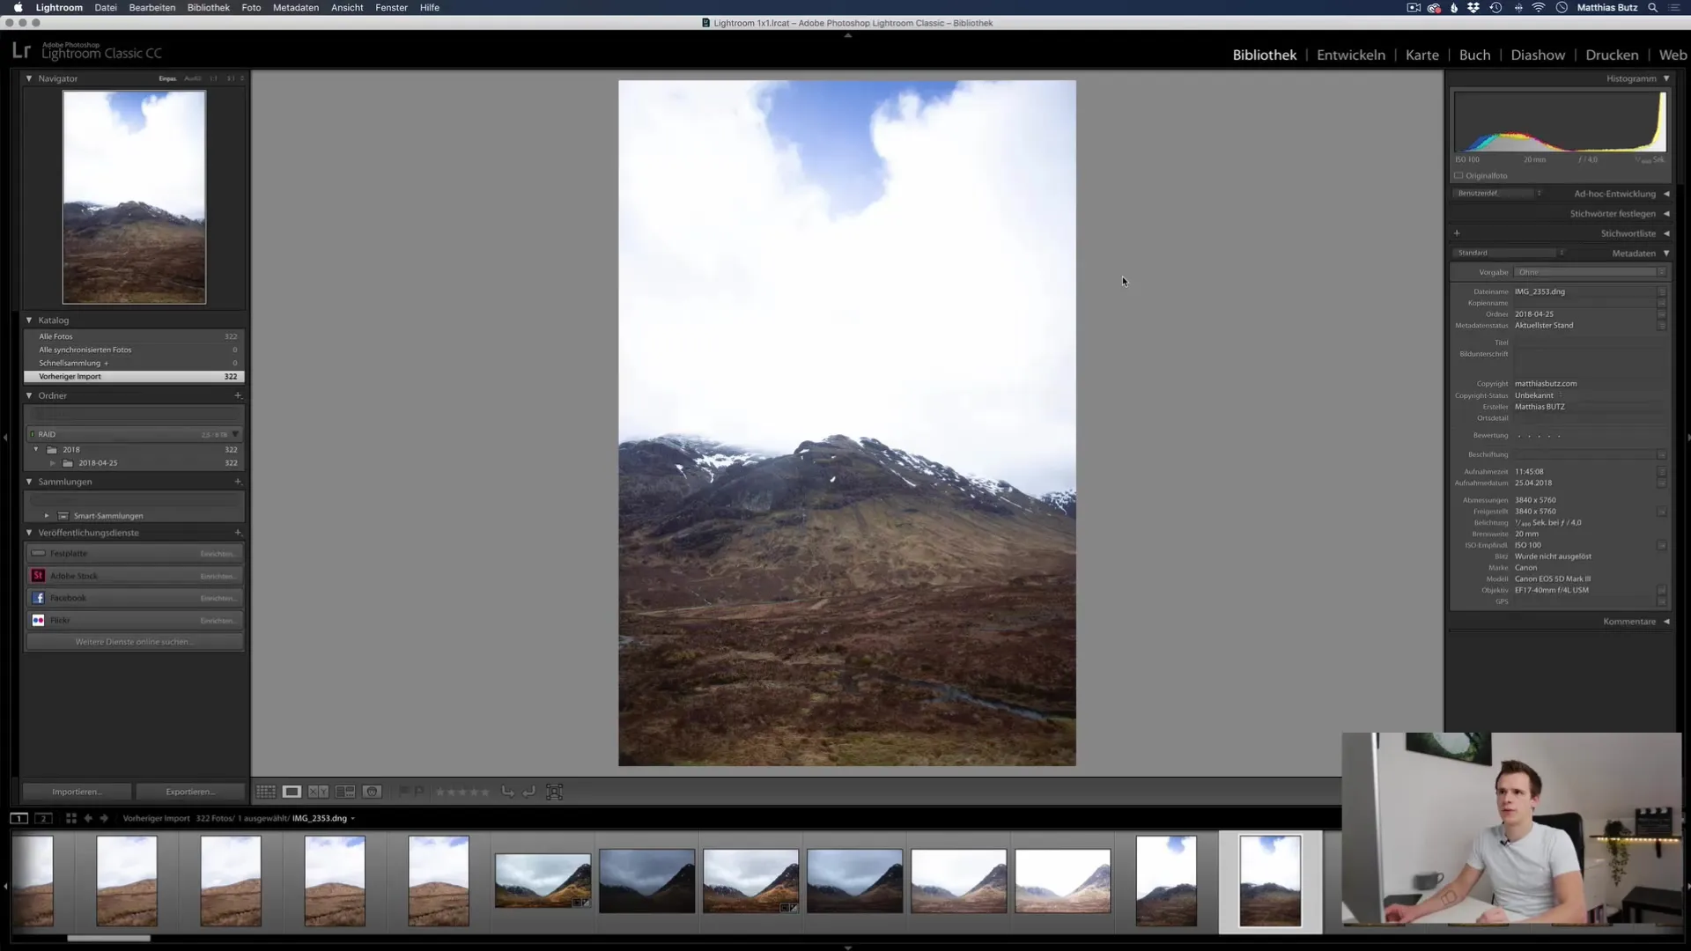Collapse the Katalog panel
The height and width of the screenshot is (951, 1691).
[x=29, y=321]
